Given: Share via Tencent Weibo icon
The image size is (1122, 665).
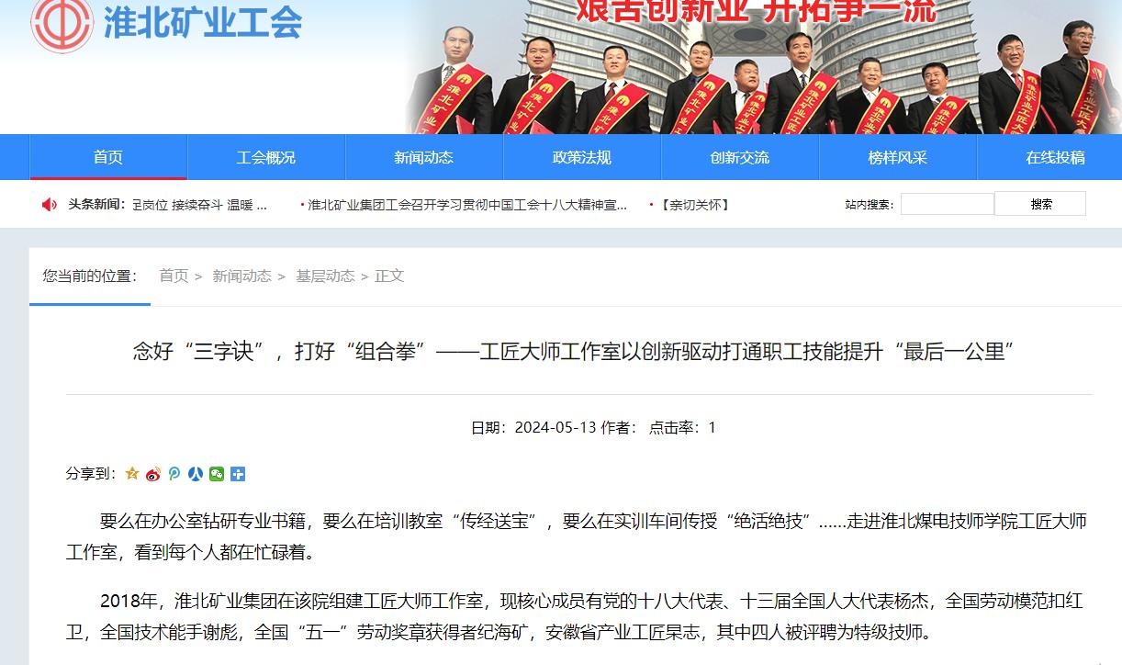Looking at the screenshot, I should pyautogui.click(x=174, y=474).
